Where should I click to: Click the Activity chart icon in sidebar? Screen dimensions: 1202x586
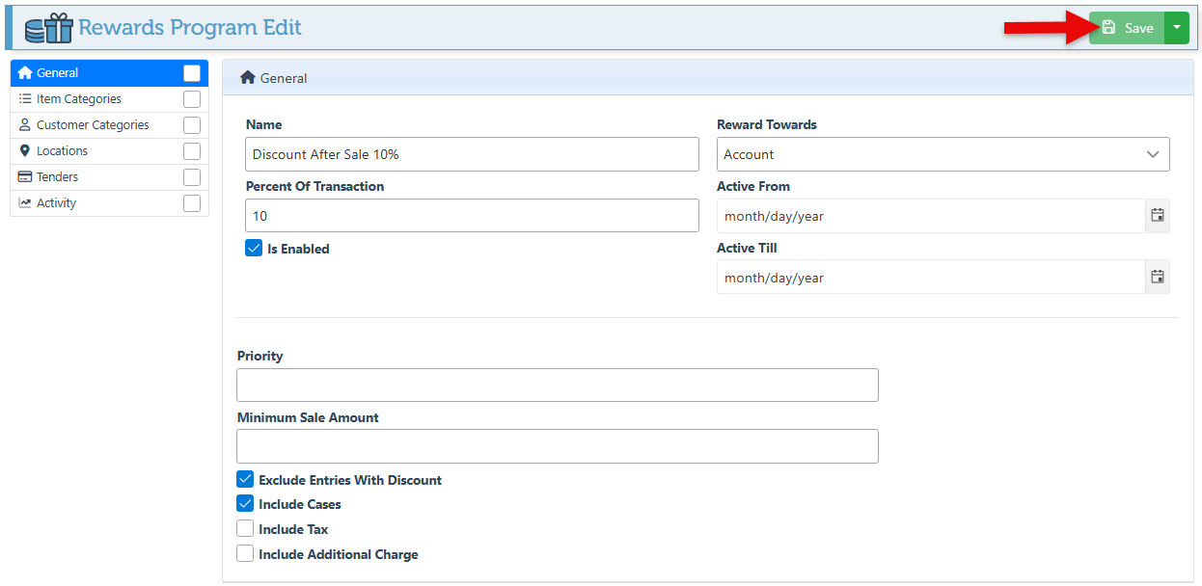(25, 203)
